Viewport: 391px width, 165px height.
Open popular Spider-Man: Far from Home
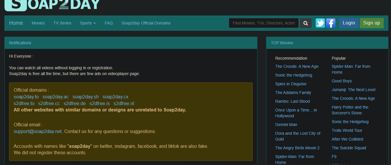351,69
